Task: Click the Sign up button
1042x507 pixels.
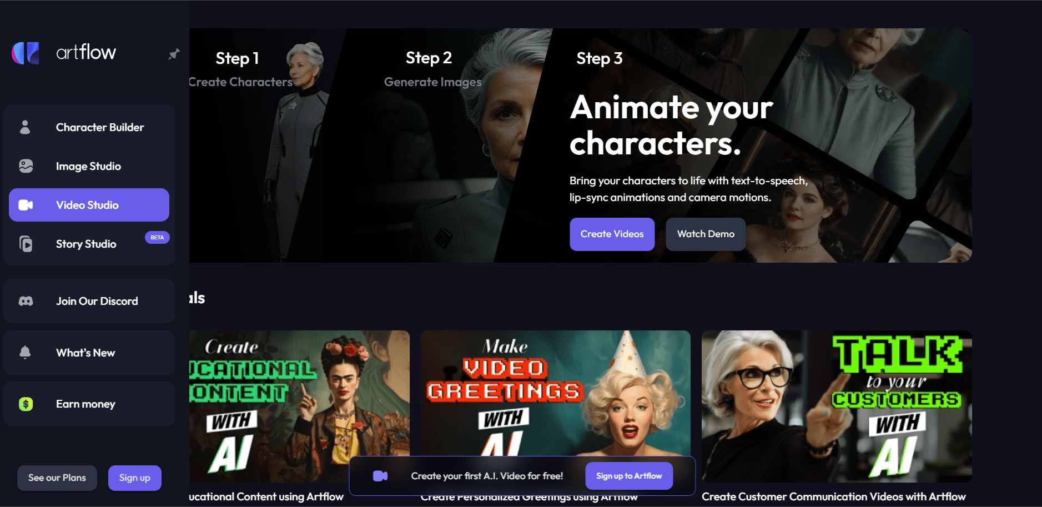Action: (135, 478)
